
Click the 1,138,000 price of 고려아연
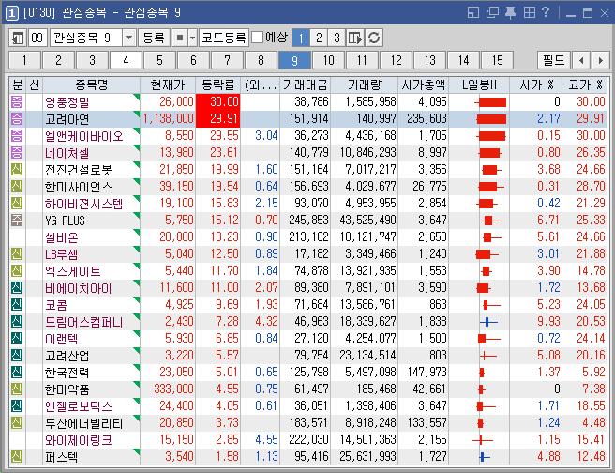click(x=168, y=118)
